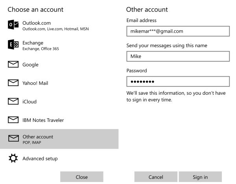
Task: Click the Cancel button
Action: [x=156, y=177]
